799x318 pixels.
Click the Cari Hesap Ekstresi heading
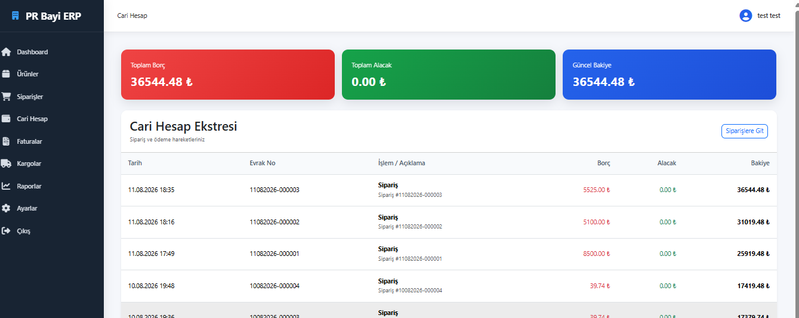point(183,126)
